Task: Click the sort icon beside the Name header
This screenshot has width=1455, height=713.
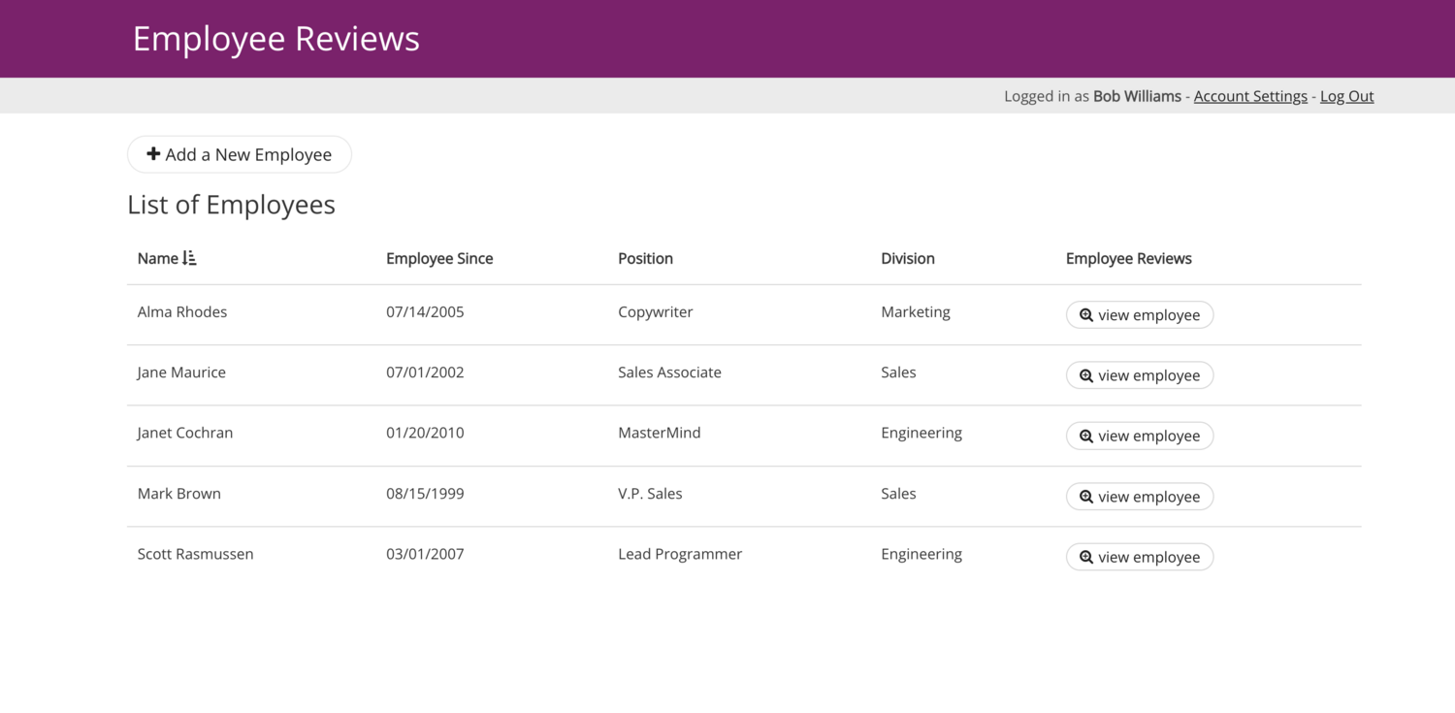Action: click(x=190, y=258)
